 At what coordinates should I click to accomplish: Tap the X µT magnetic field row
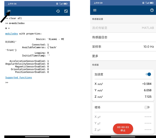pyautogui.click(x=123, y=117)
